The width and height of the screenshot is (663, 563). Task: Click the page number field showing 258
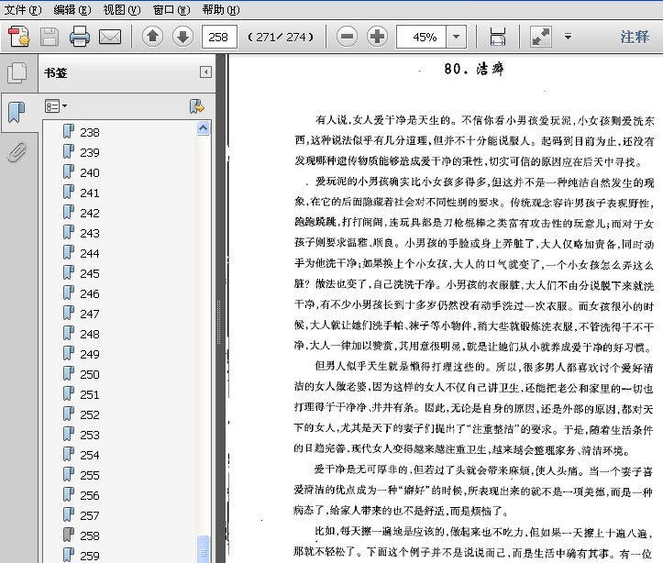tap(219, 38)
